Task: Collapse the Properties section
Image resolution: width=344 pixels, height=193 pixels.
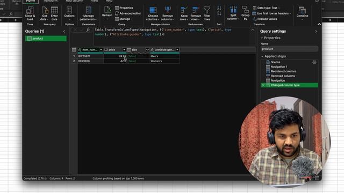Action: (262, 38)
